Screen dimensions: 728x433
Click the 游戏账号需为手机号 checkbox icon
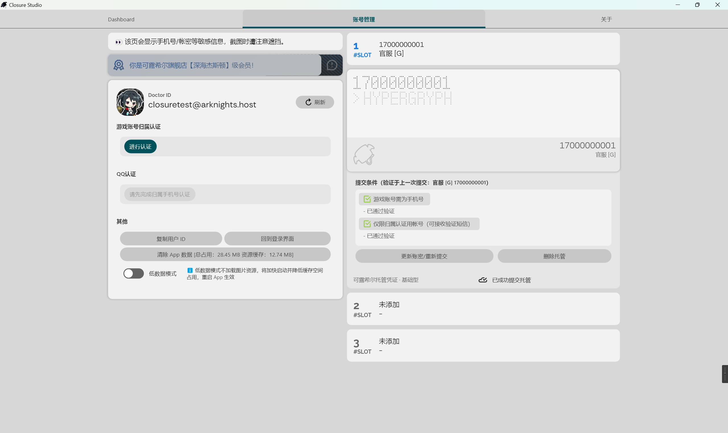point(367,199)
